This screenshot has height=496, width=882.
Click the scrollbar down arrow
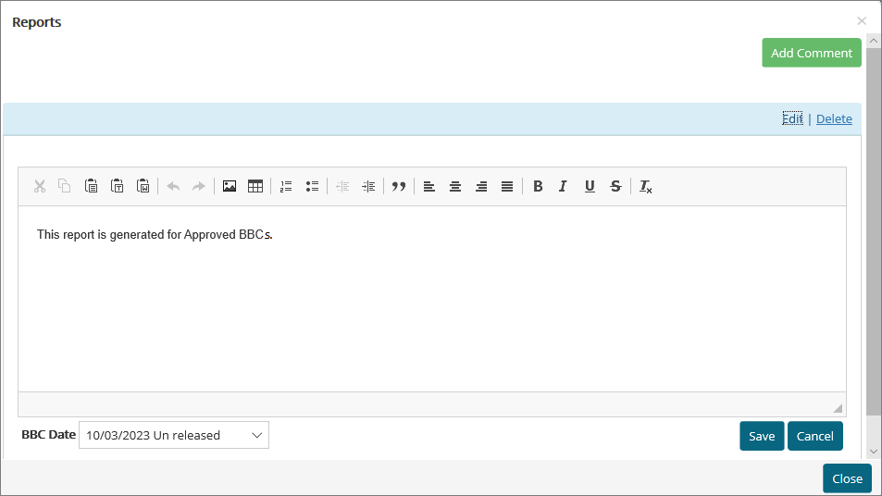874,451
